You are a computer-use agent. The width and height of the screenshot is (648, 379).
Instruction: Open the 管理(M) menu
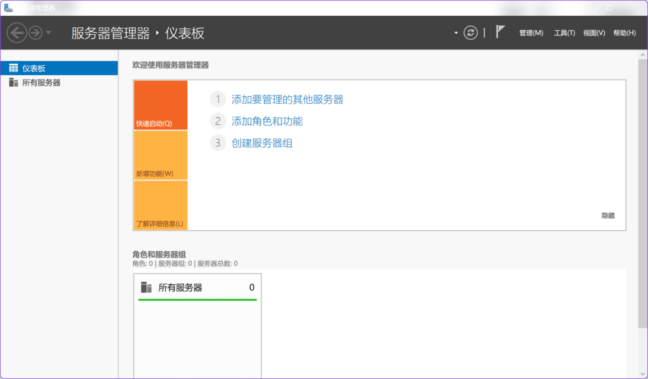(531, 33)
